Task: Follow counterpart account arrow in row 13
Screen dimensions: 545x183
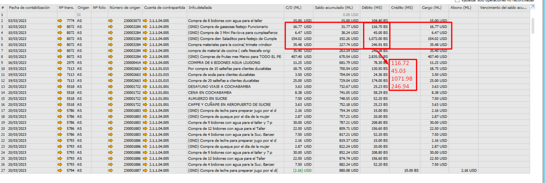Action: 145,87
